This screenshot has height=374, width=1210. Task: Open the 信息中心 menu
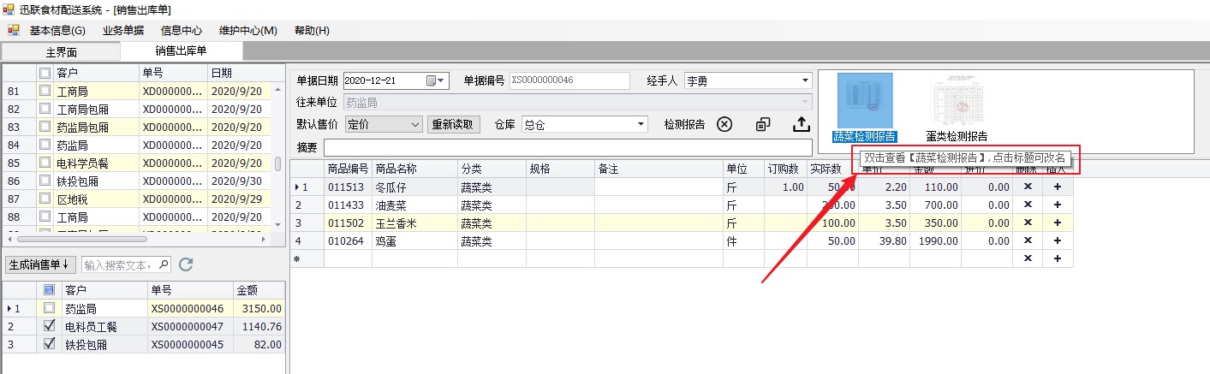coord(182,31)
